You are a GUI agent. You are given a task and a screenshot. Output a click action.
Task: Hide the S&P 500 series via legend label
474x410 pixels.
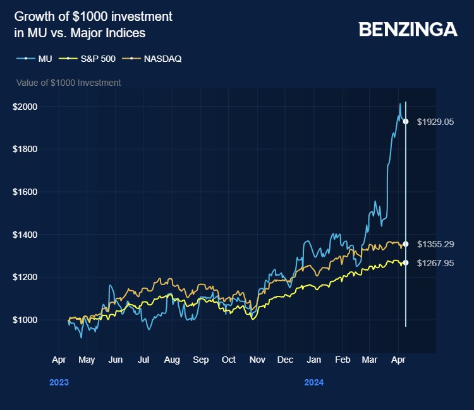[x=96, y=59]
